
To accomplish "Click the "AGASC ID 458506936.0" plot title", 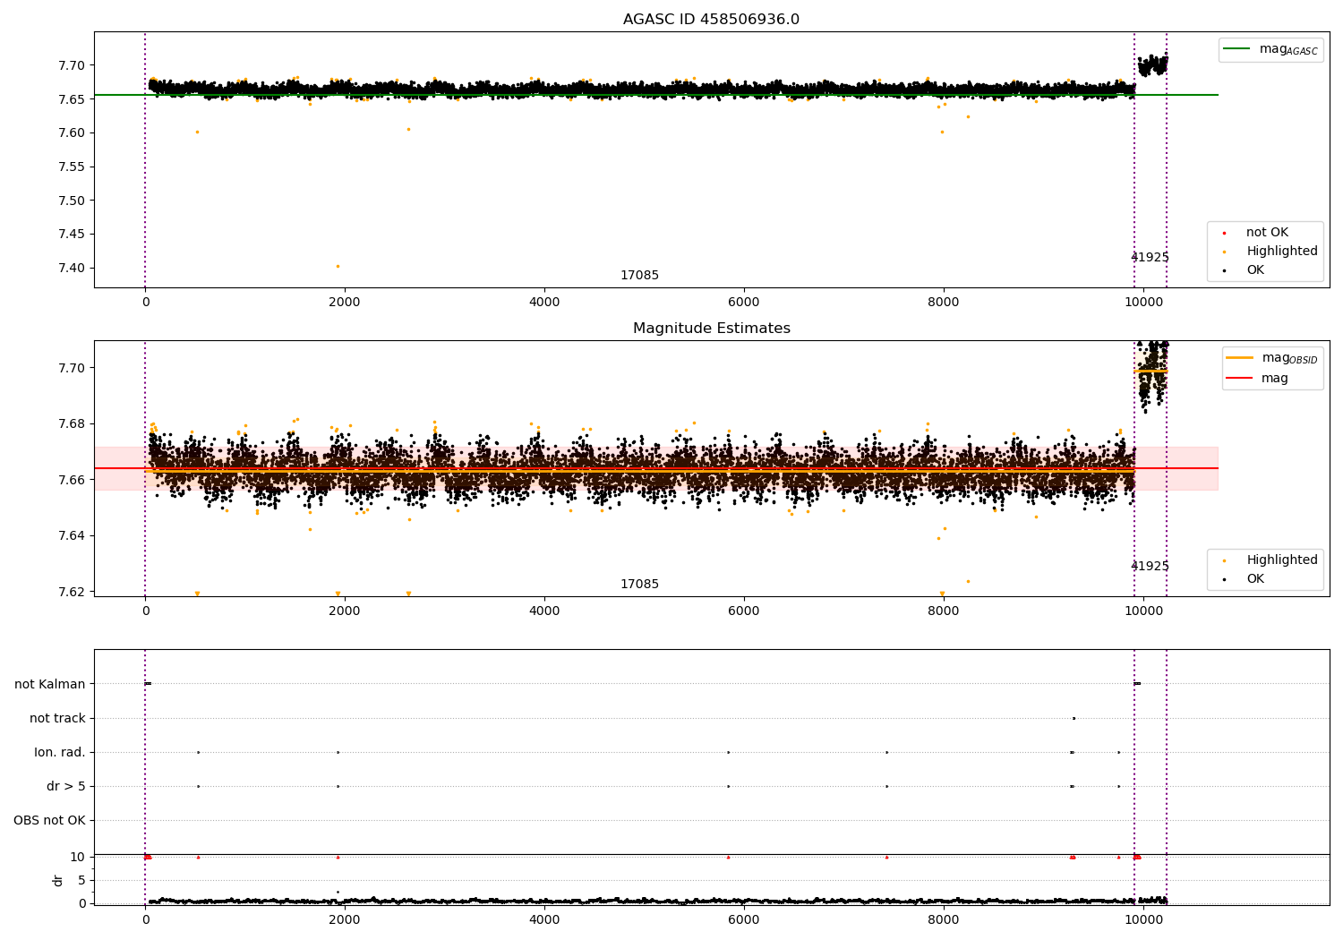I will [x=711, y=20].
